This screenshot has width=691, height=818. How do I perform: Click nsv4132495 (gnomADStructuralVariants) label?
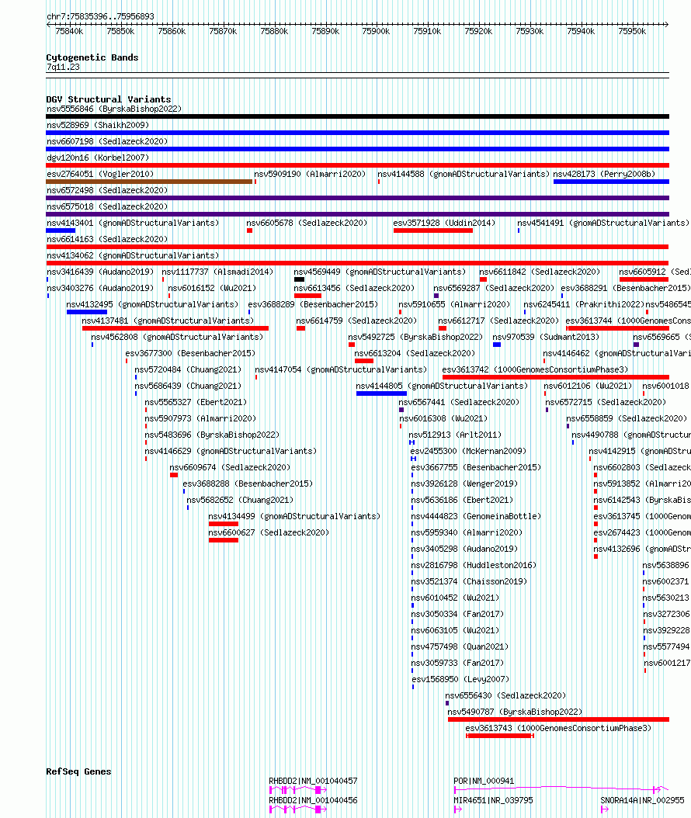152,304
